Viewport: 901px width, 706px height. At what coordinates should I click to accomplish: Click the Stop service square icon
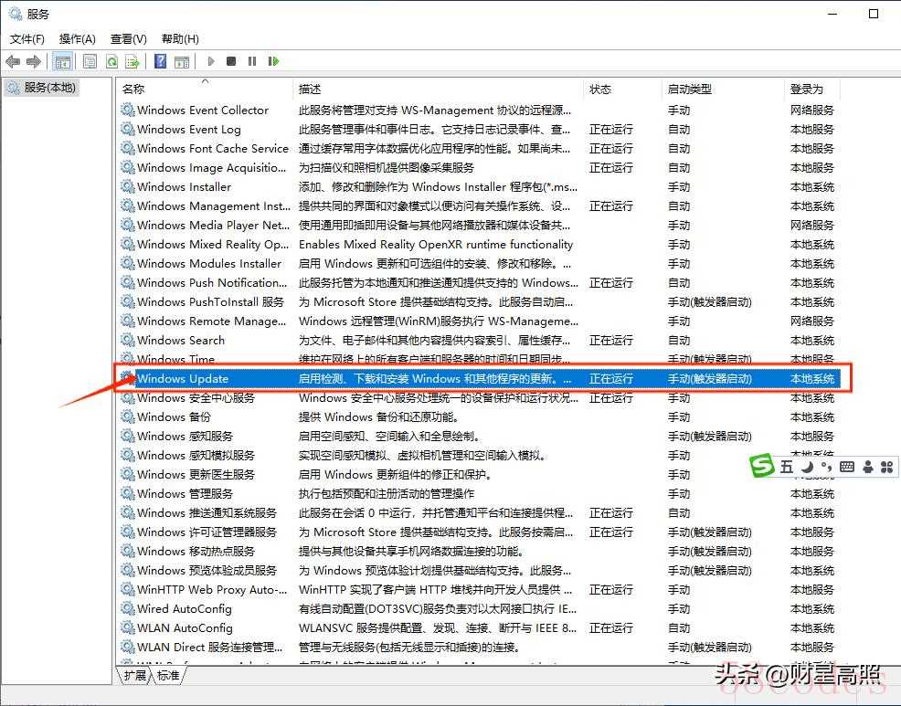coord(231,61)
